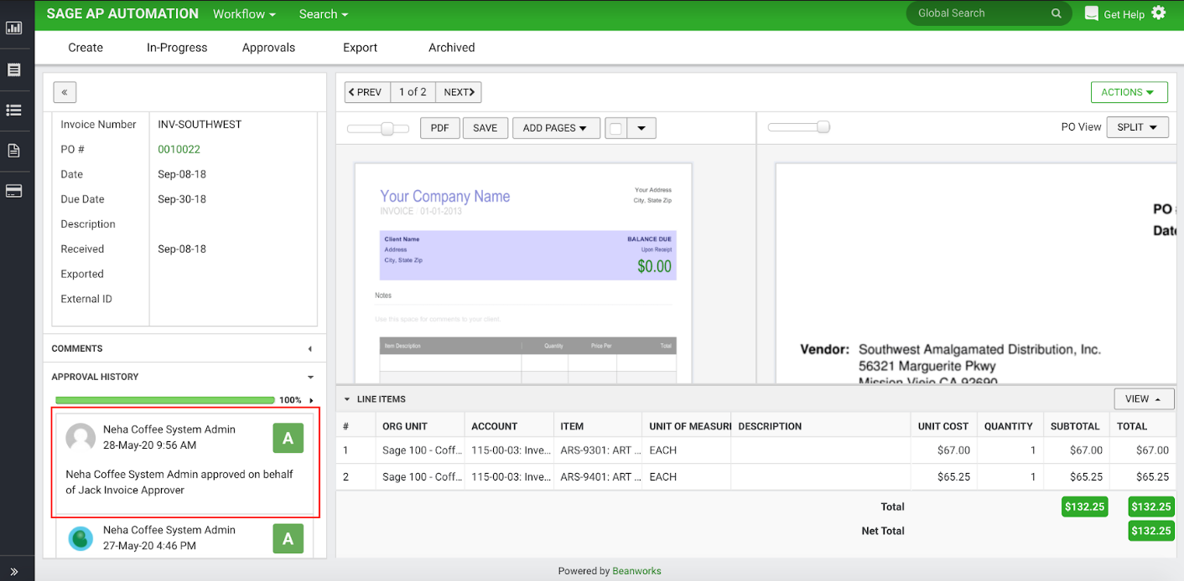The width and height of the screenshot is (1184, 581).
Task: Click green A badge on 28-May-20 entry
Action: [x=288, y=439]
